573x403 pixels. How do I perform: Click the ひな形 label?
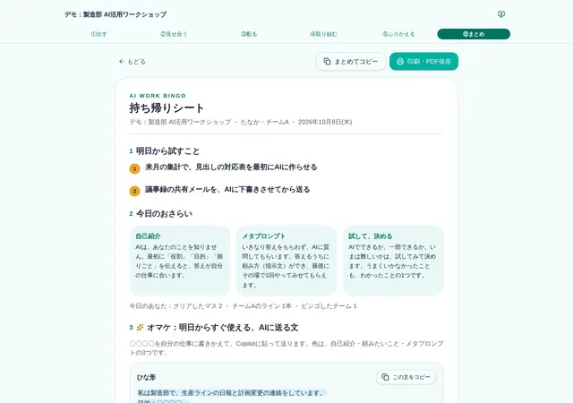146,377
